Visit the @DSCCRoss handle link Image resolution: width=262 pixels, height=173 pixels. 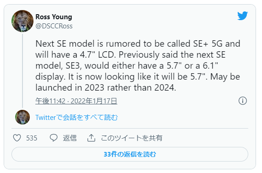click(x=54, y=26)
